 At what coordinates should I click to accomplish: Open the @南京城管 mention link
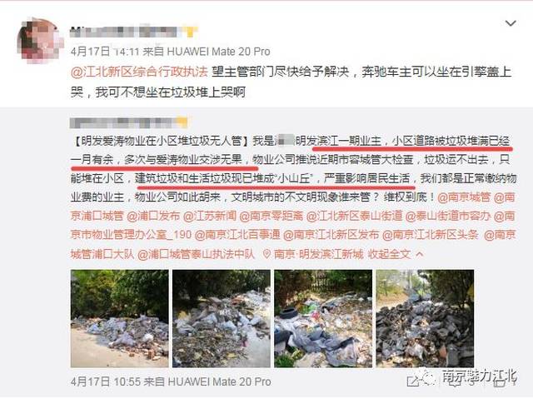(464, 197)
